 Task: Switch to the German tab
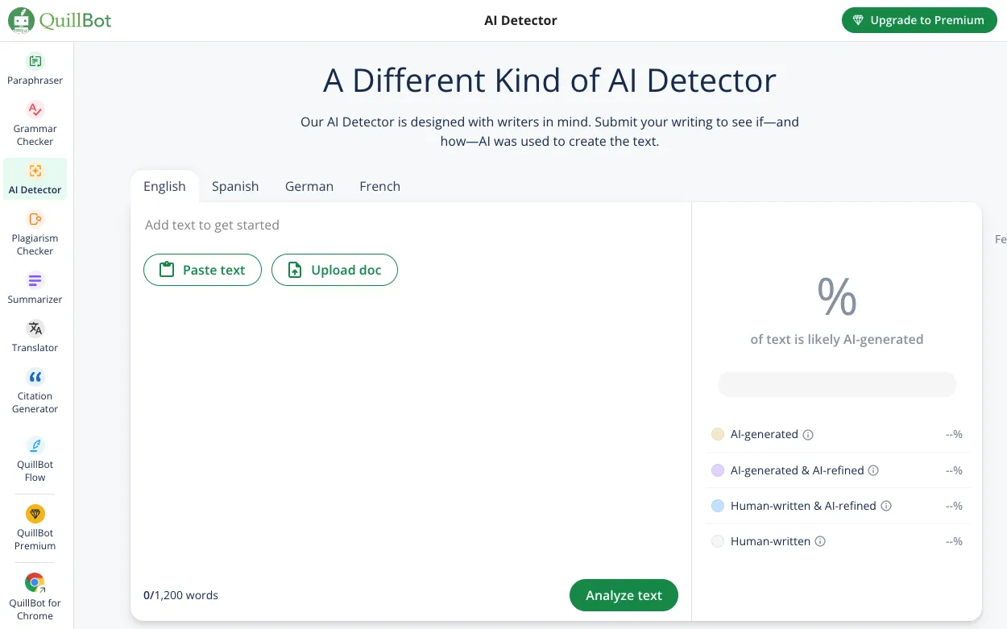[309, 186]
